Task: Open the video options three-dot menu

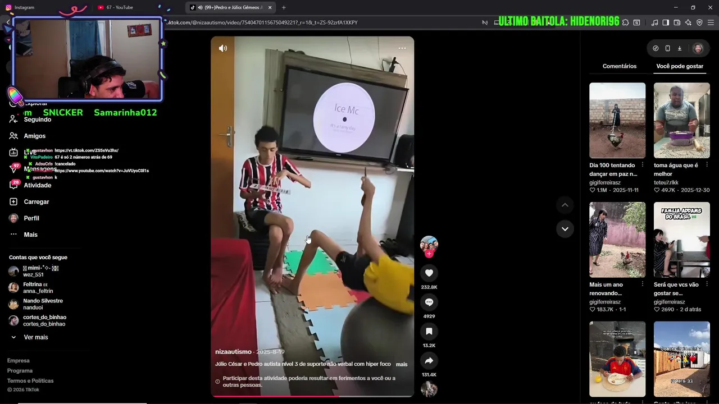Action: pos(402,48)
